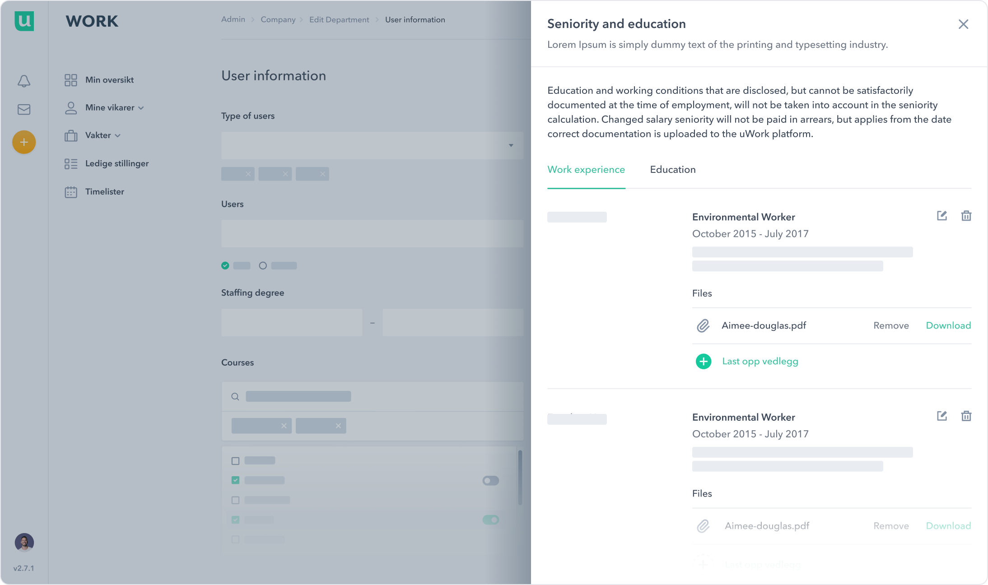Select the unselected radio option under Users

click(x=263, y=265)
